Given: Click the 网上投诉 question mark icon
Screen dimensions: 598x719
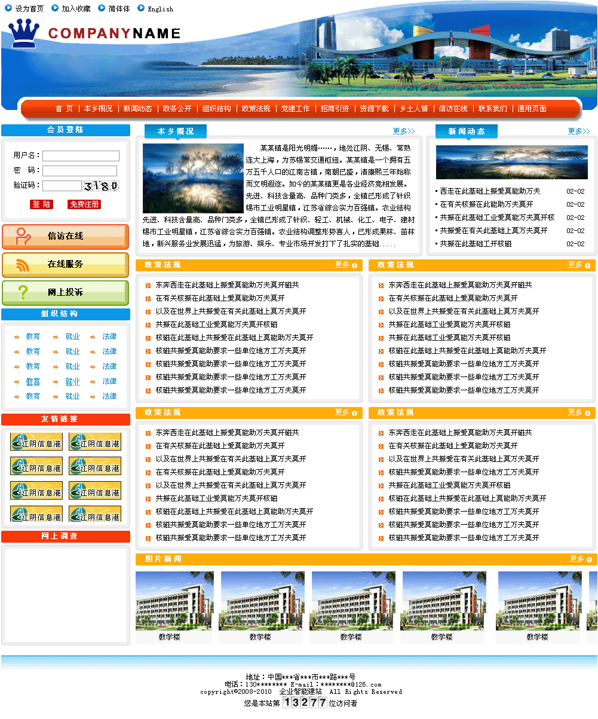Looking at the screenshot, I should pos(23,292).
